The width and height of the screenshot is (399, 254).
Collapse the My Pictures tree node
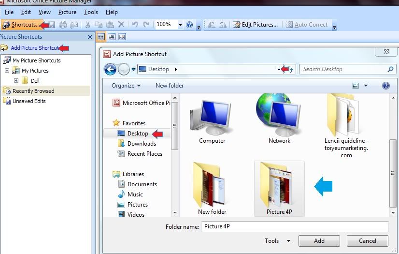[7, 70]
